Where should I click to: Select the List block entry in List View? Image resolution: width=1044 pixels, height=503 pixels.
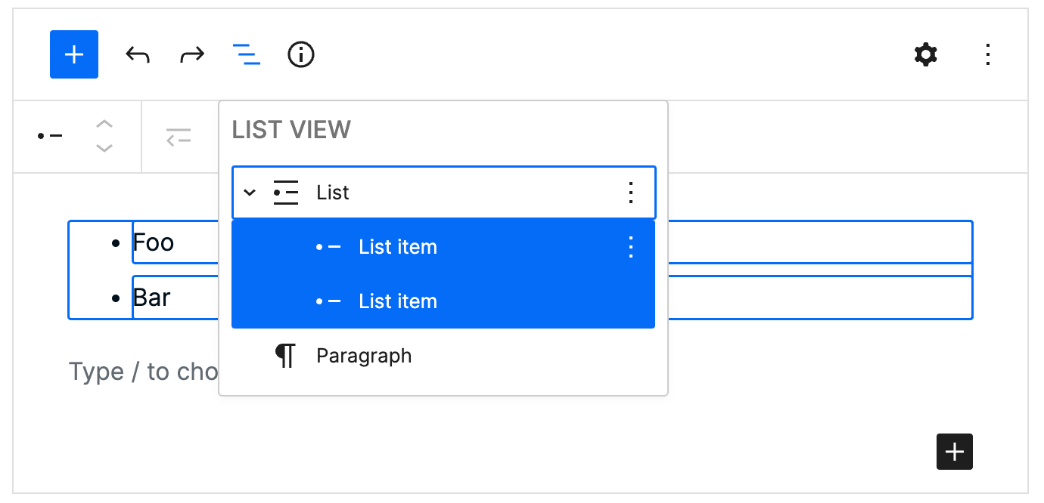tap(331, 193)
